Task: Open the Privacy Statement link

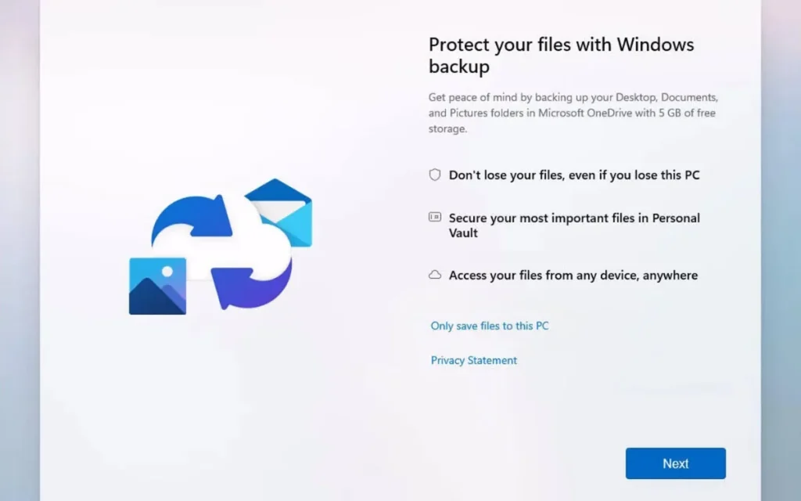Action: click(473, 360)
